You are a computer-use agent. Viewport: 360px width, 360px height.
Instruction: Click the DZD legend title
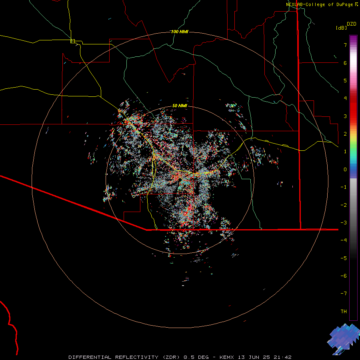click(352, 24)
